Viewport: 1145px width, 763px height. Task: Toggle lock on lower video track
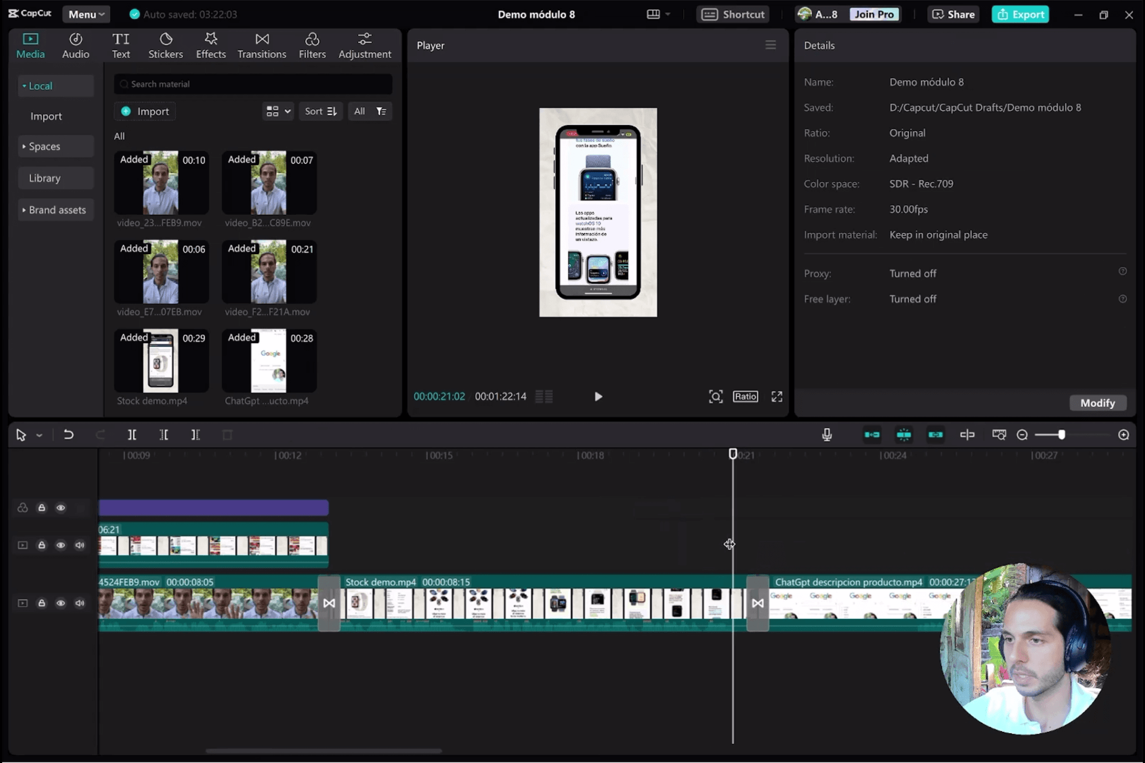[42, 603]
